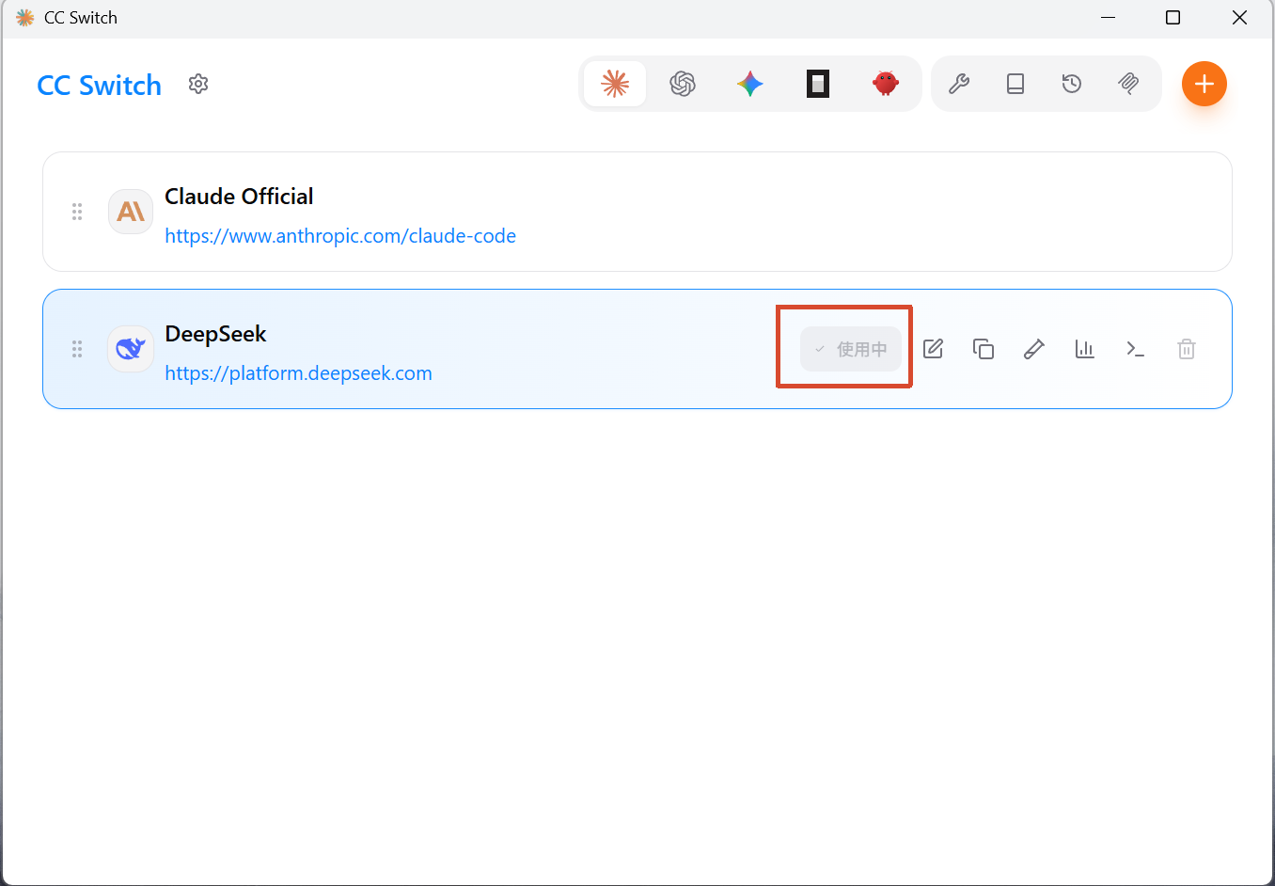1275x886 pixels.
Task: Switch to the Claude app tab
Action: pos(615,84)
